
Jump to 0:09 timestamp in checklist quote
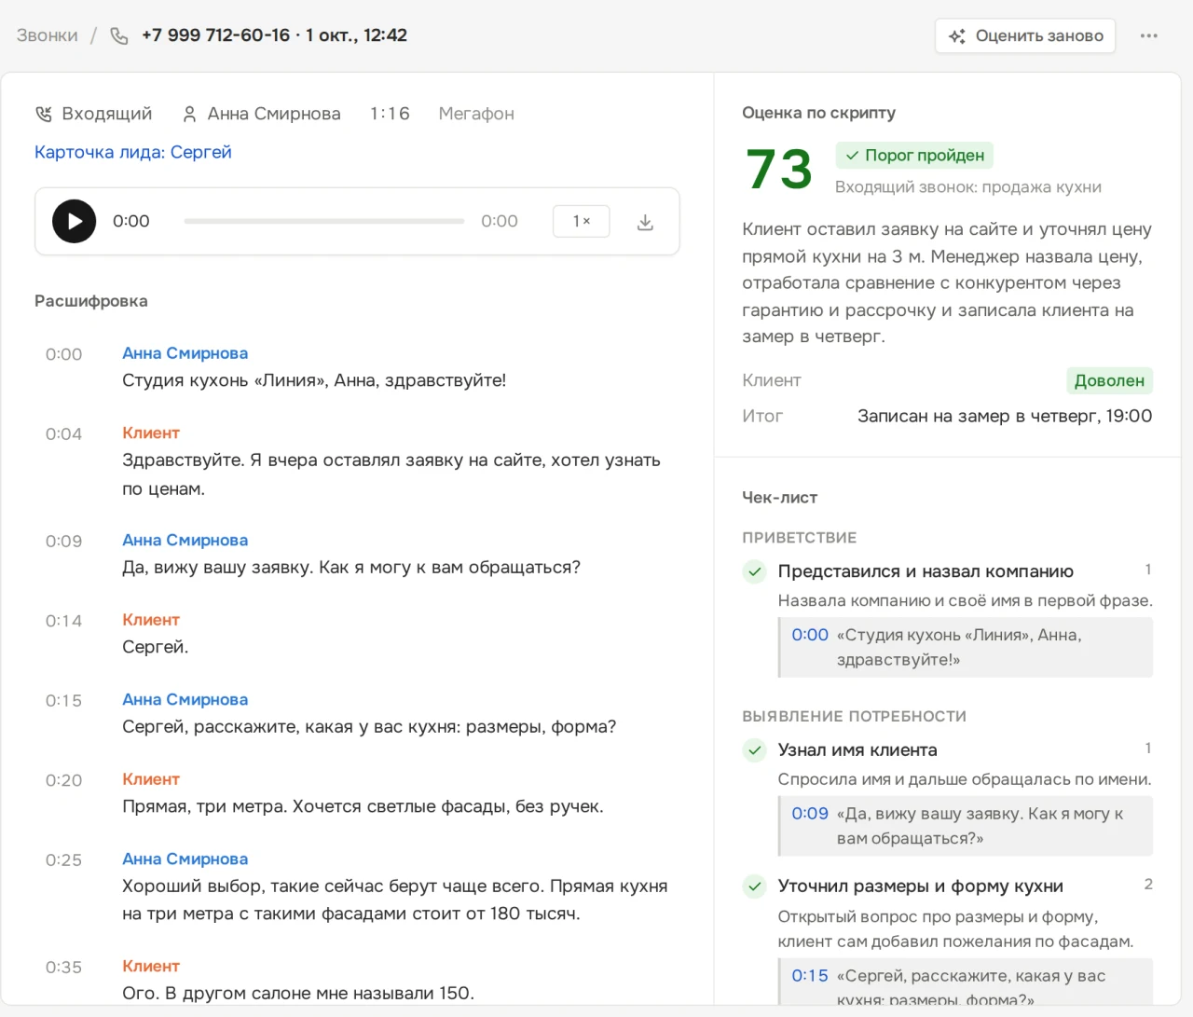click(x=810, y=814)
